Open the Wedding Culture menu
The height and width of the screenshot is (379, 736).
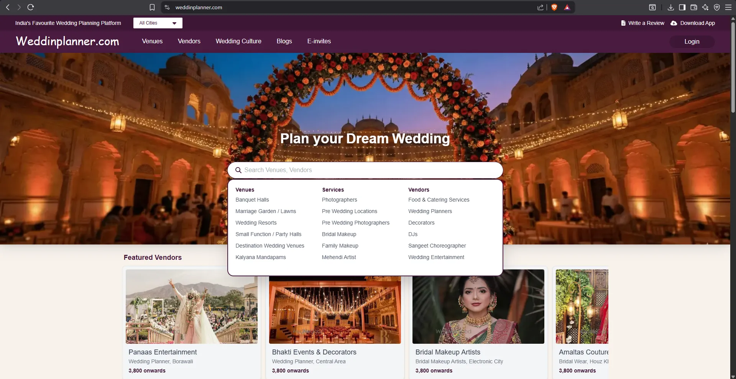click(x=238, y=41)
